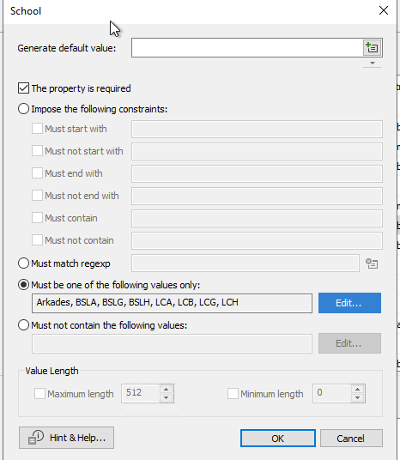Expand the small arrow below default value field
The image size is (400, 460).
tap(373, 63)
